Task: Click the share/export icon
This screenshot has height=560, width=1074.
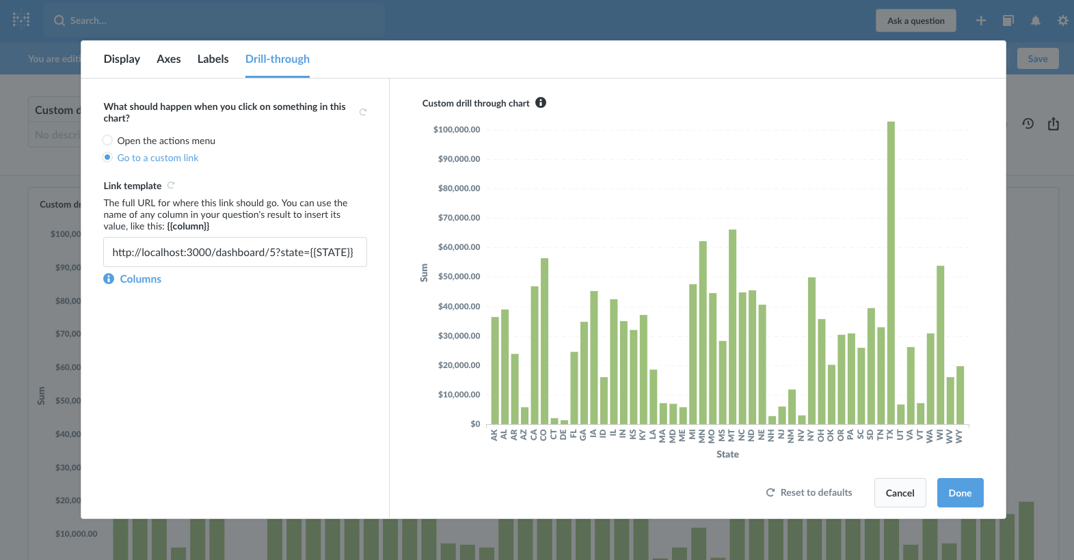Action: point(1053,124)
